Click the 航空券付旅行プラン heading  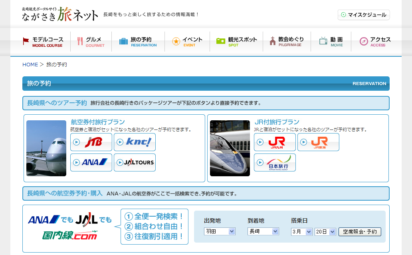click(x=98, y=122)
